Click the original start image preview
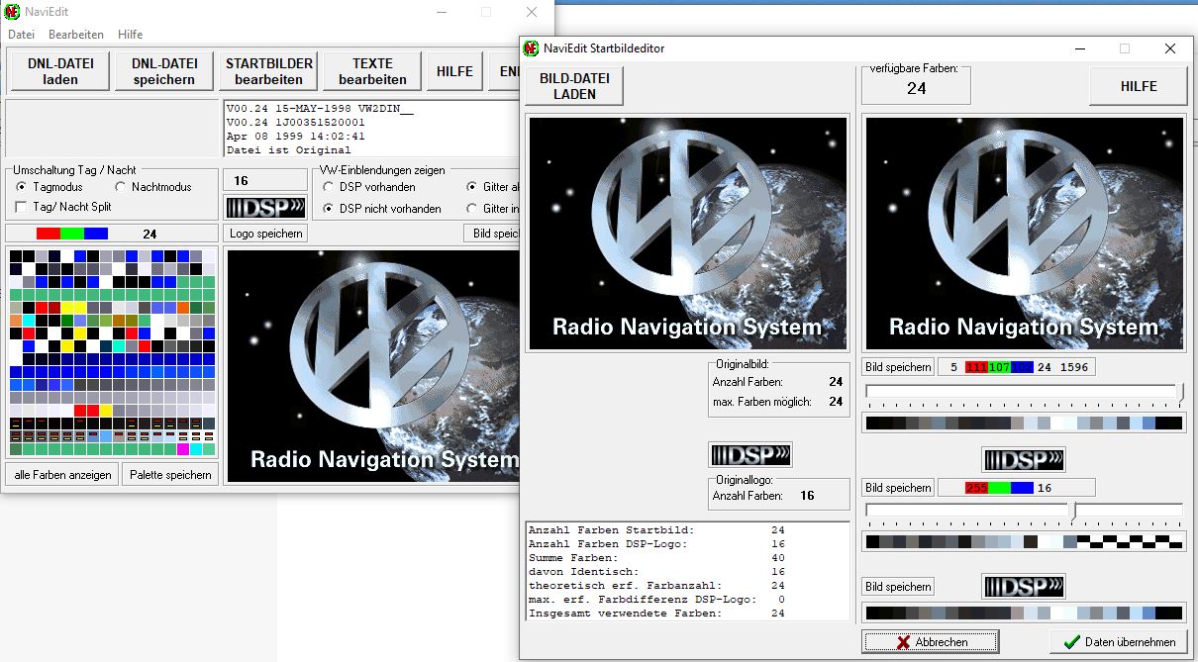The width and height of the screenshot is (1198, 662). (687, 234)
